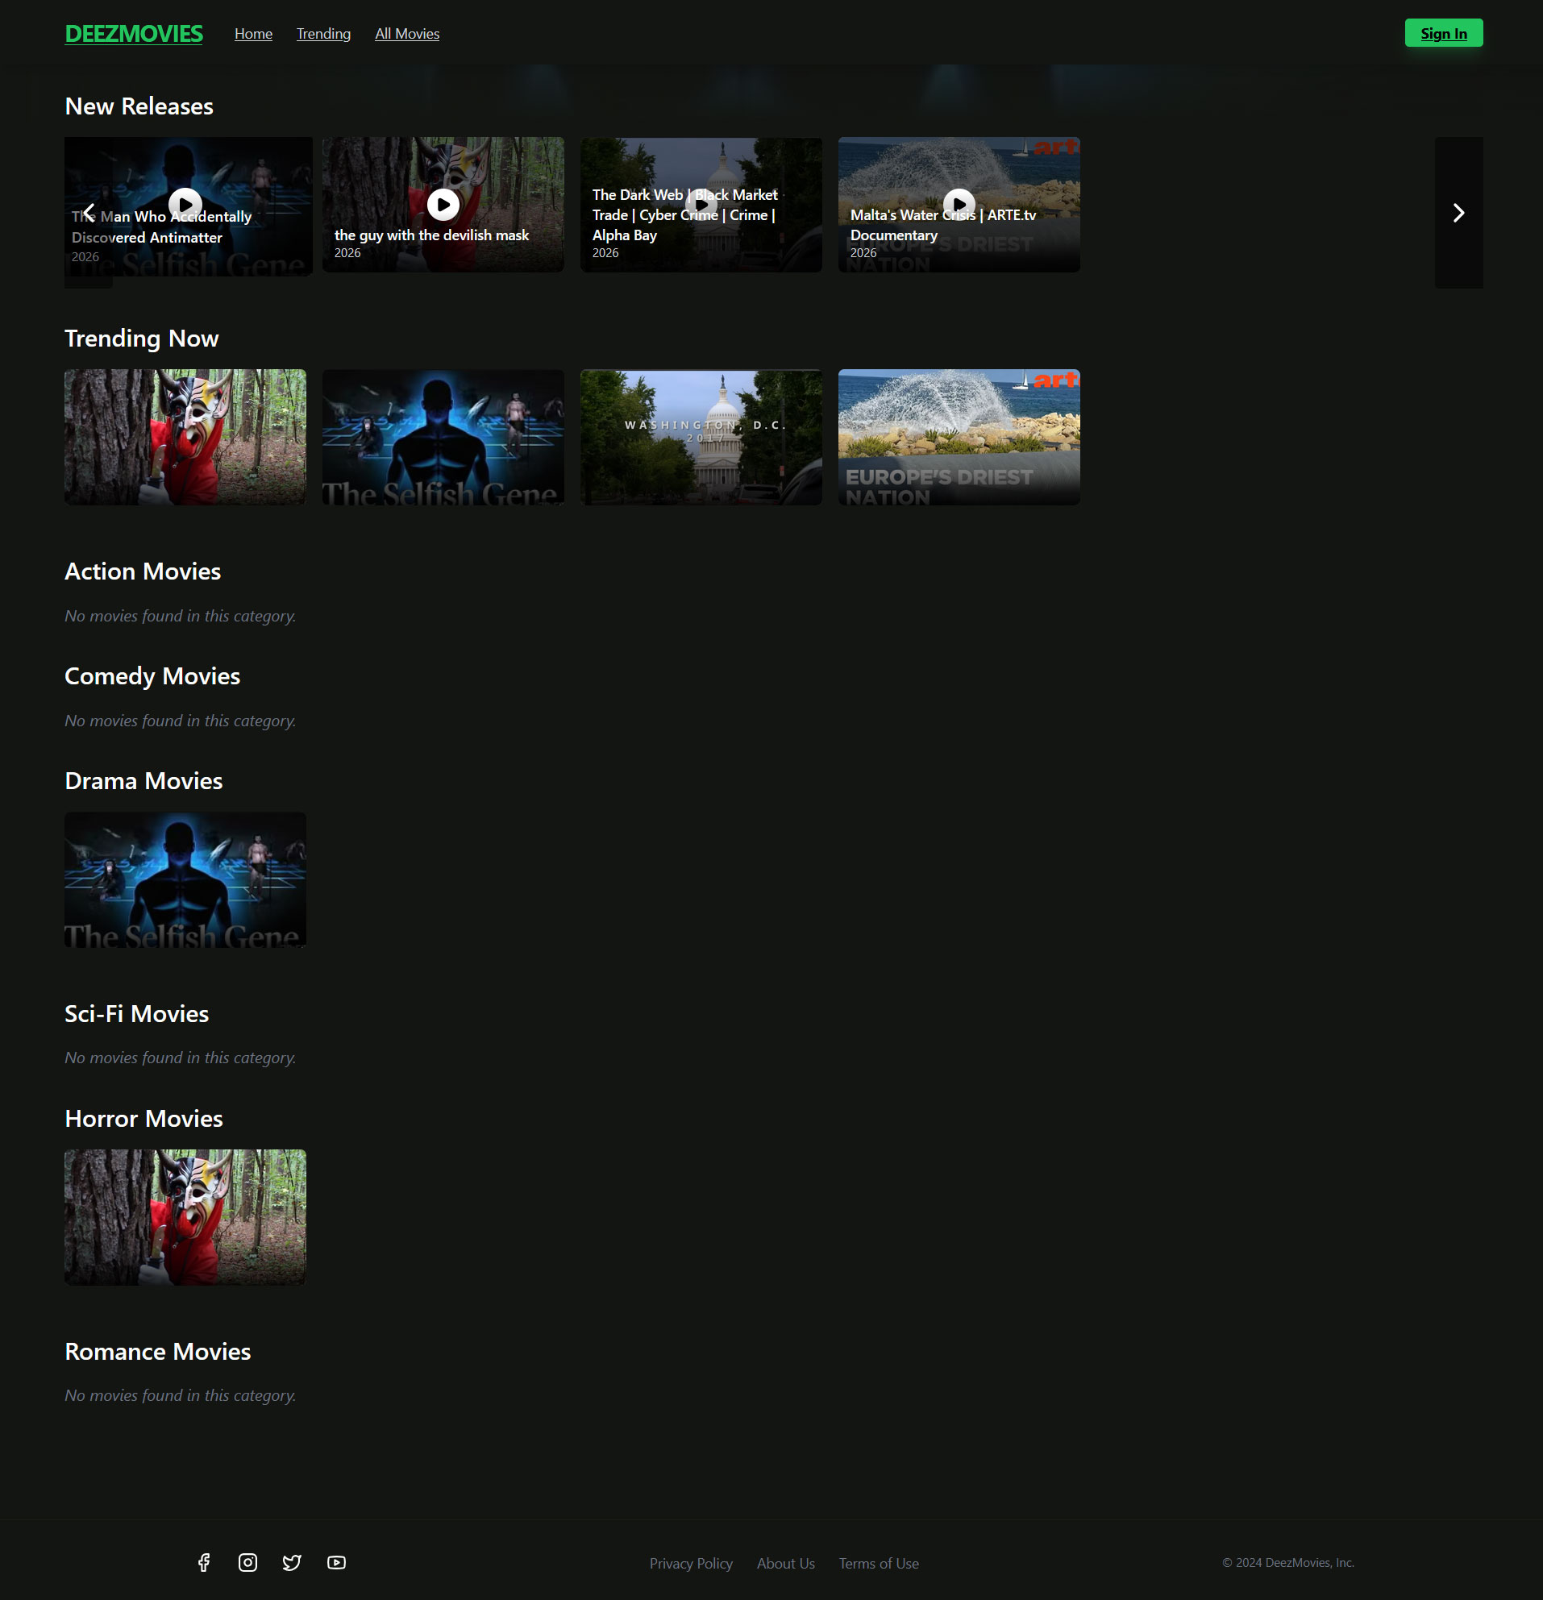Click 'No movies found' text under Romance Movies

click(181, 1395)
